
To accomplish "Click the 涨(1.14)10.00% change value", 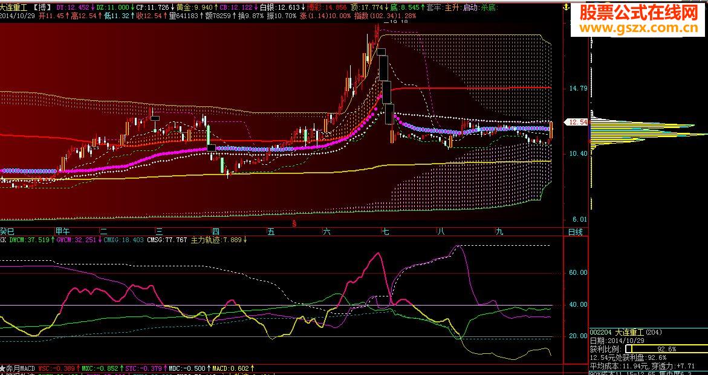I will tap(325, 16).
